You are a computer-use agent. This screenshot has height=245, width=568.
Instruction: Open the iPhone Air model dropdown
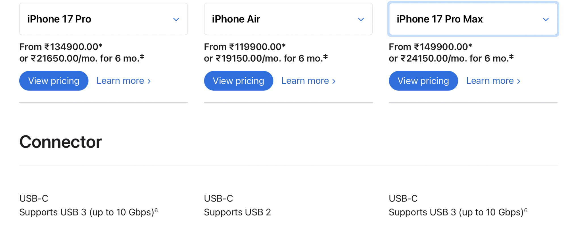(x=288, y=19)
